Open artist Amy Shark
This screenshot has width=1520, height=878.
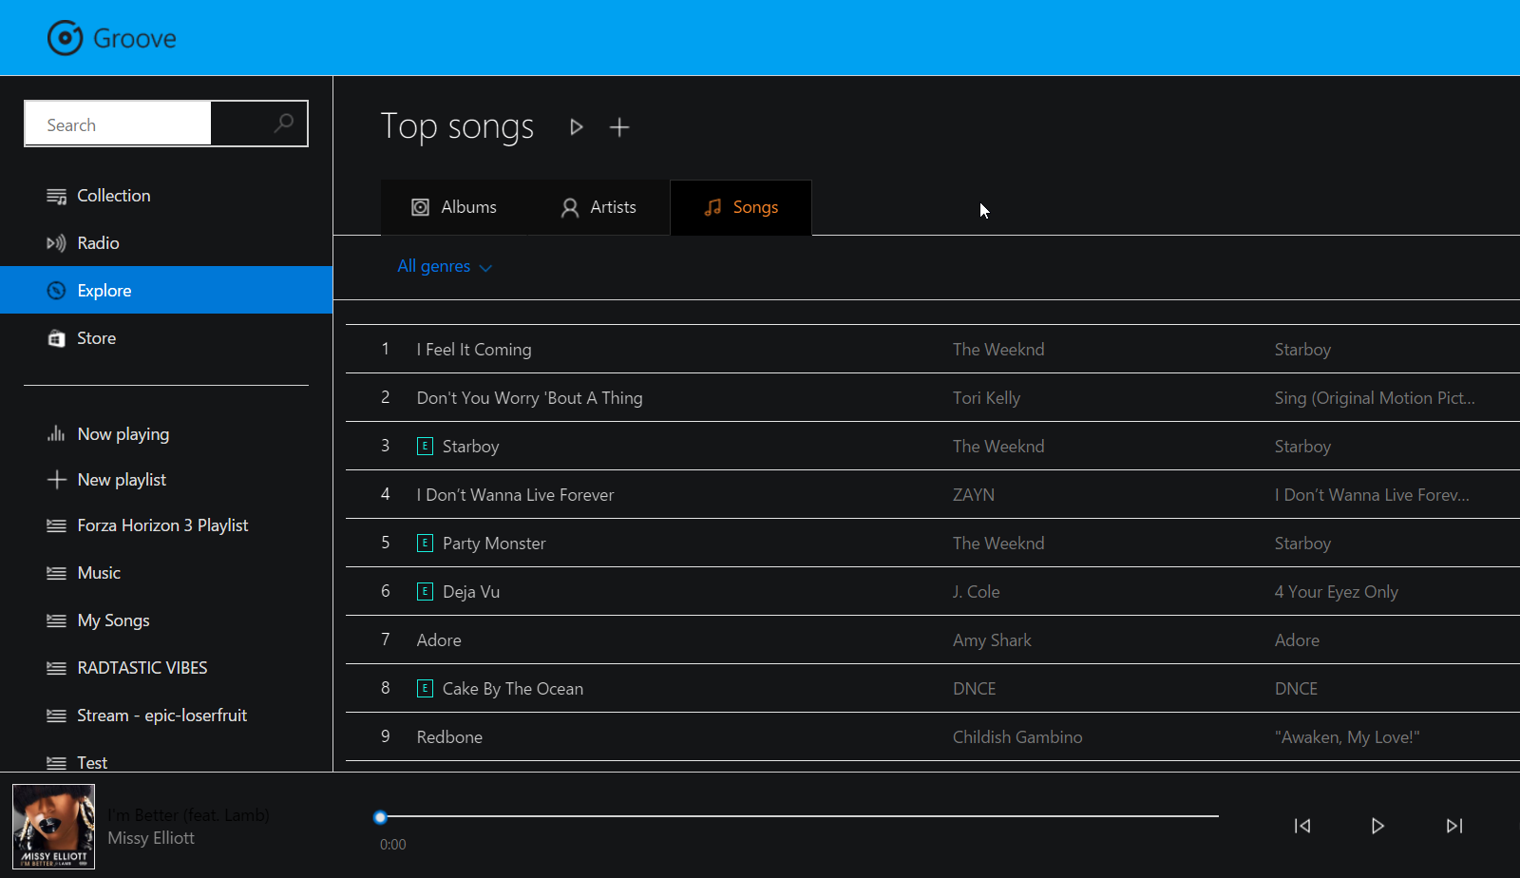click(x=992, y=640)
